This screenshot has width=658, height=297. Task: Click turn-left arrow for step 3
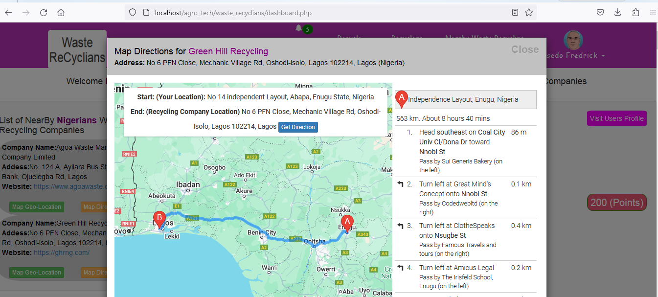point(401,226)
